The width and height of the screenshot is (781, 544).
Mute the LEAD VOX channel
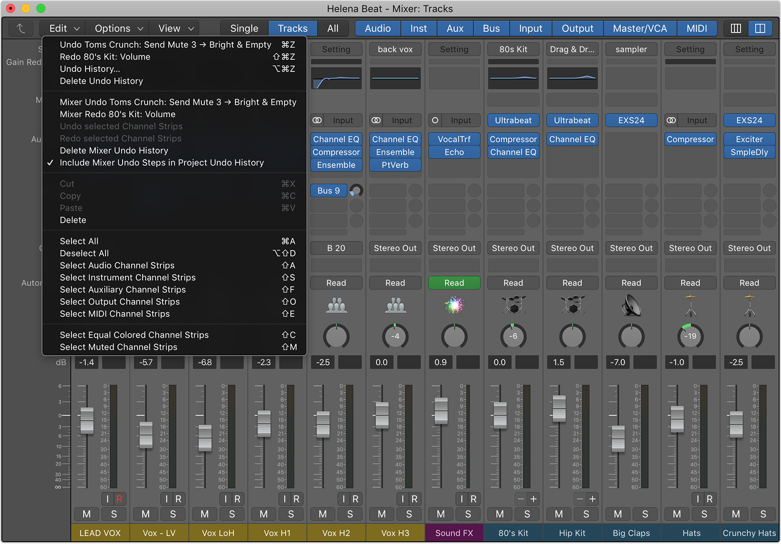[87, 514]
